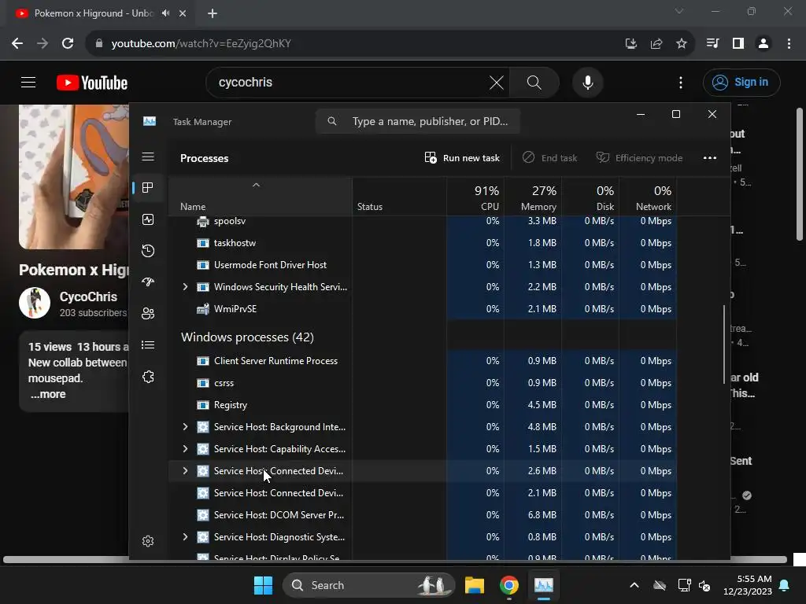Sort processes by CPU column
Viewport: 806px width, 604px height.
[x=475, y=197]
